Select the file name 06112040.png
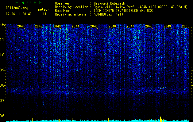The image size is (193, 122). tap(17, 8)
